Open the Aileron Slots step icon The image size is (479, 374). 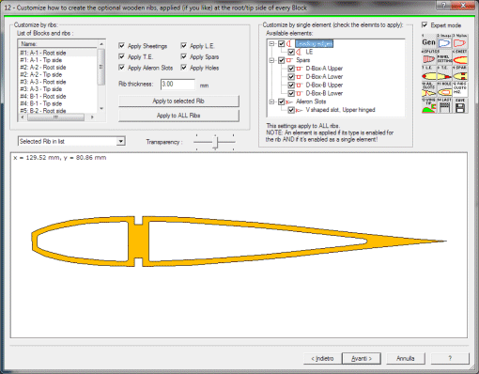(x=428, y=90)
